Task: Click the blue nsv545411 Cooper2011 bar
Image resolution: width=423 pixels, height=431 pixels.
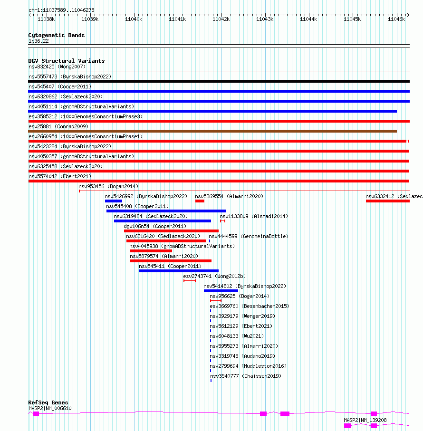Action: [179, 271]
